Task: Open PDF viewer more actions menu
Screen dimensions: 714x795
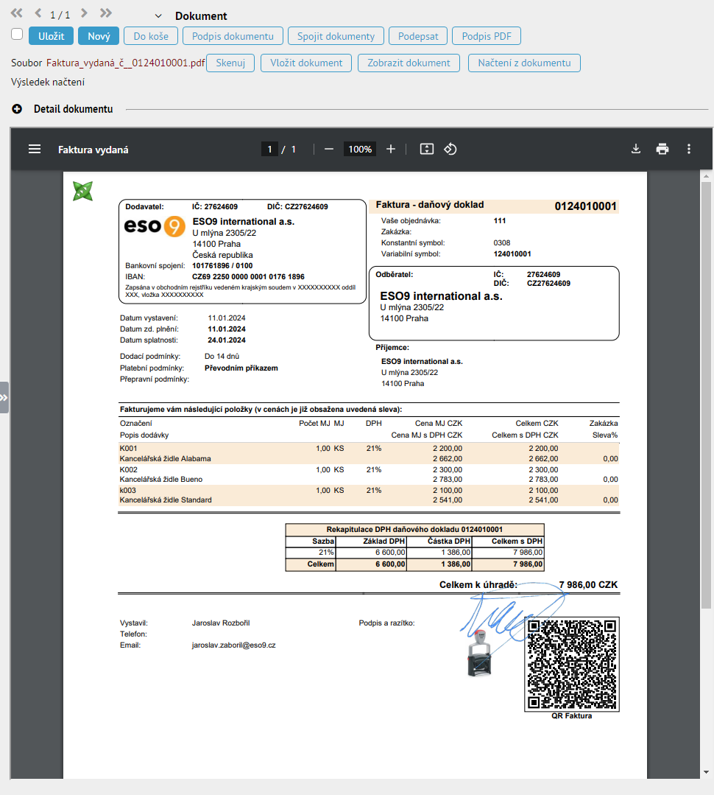Action: (689, 149)
